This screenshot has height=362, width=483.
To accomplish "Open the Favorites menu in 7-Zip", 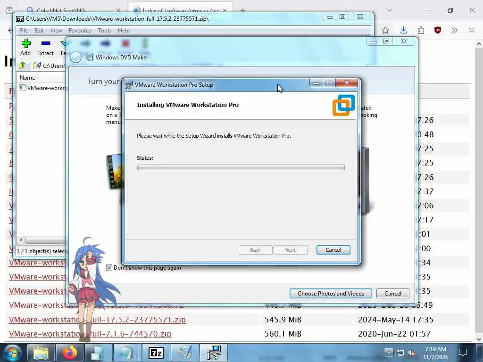I will tap(80, 31).
